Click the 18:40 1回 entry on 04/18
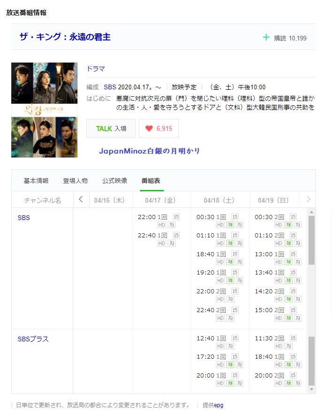The width and height of the screenshot is (332, 410). [x=211, y=254]
